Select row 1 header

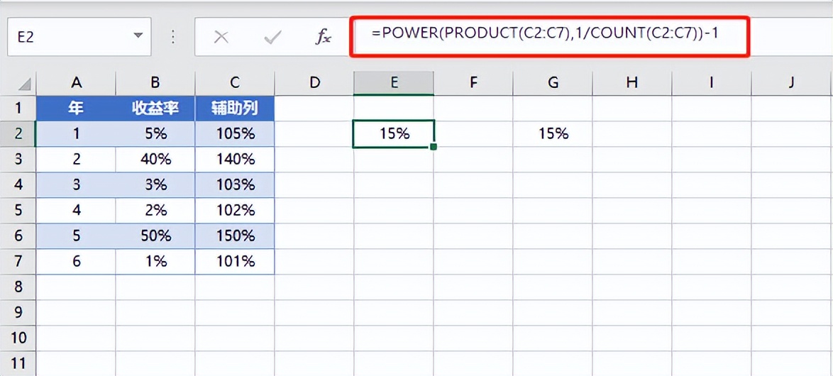(x=18, y=109)
